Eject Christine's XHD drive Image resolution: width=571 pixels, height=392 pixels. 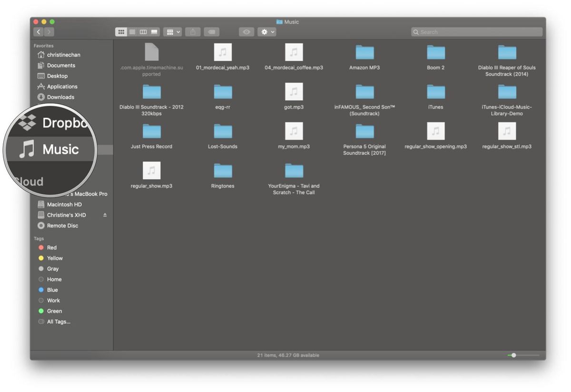pyautogui.click(x=105, y=215)
